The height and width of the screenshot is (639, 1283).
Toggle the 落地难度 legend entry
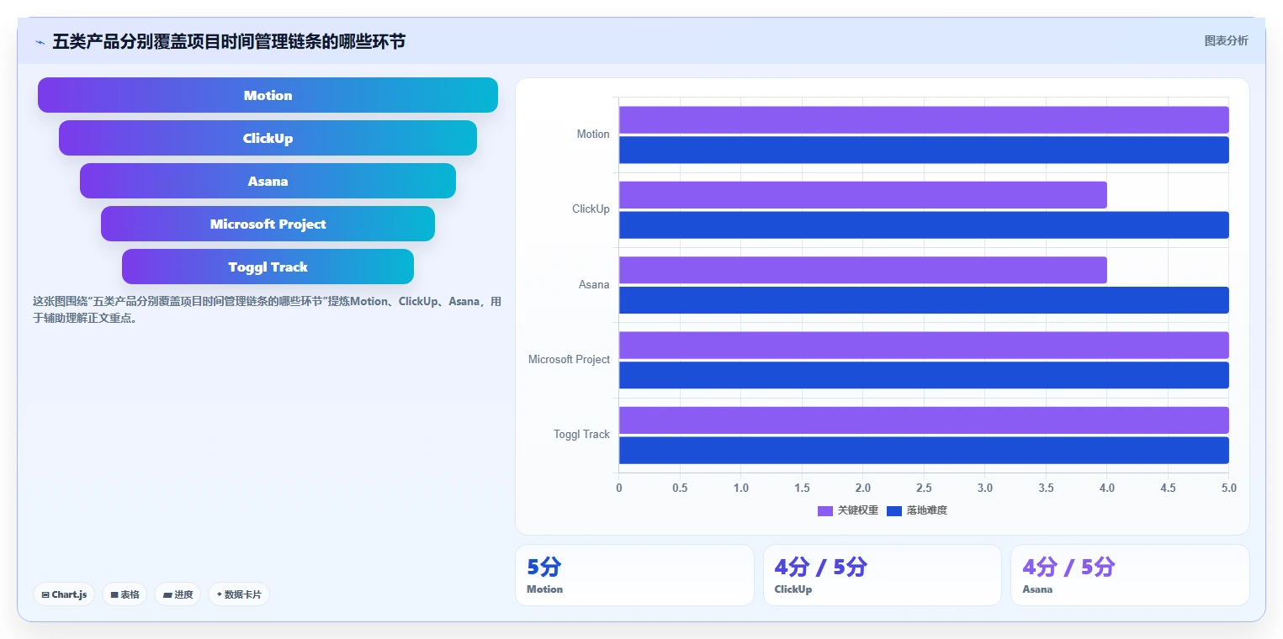917,510
